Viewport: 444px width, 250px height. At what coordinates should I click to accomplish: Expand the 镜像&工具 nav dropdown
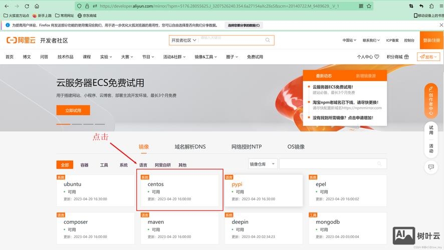click(205, 57)
